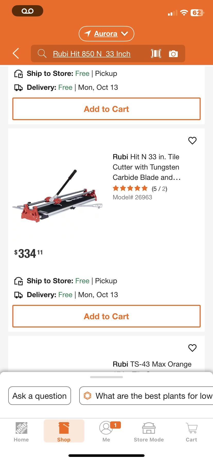Tap the back arrow icon
Viewport: 213px width, 461px height.
point(16,54)
